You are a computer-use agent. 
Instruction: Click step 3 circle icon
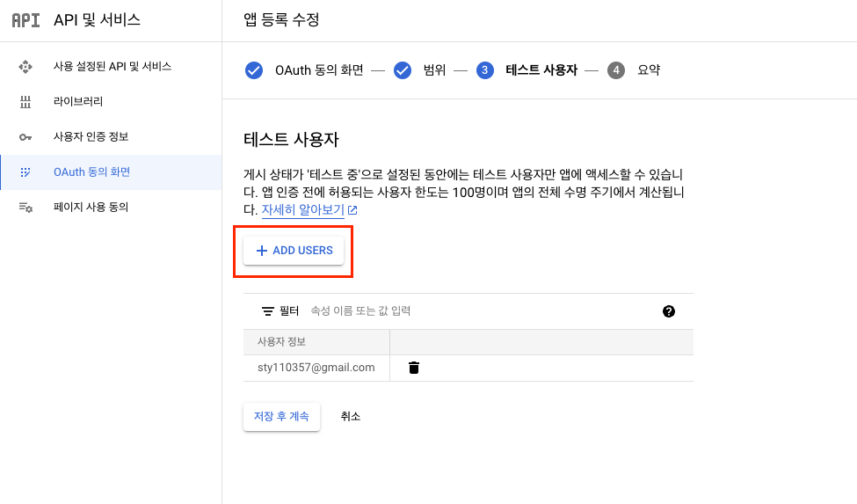[485, 70]
